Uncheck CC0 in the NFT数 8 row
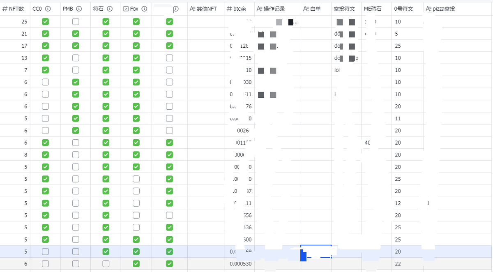 pyautogui.click(x=45, y=154)
